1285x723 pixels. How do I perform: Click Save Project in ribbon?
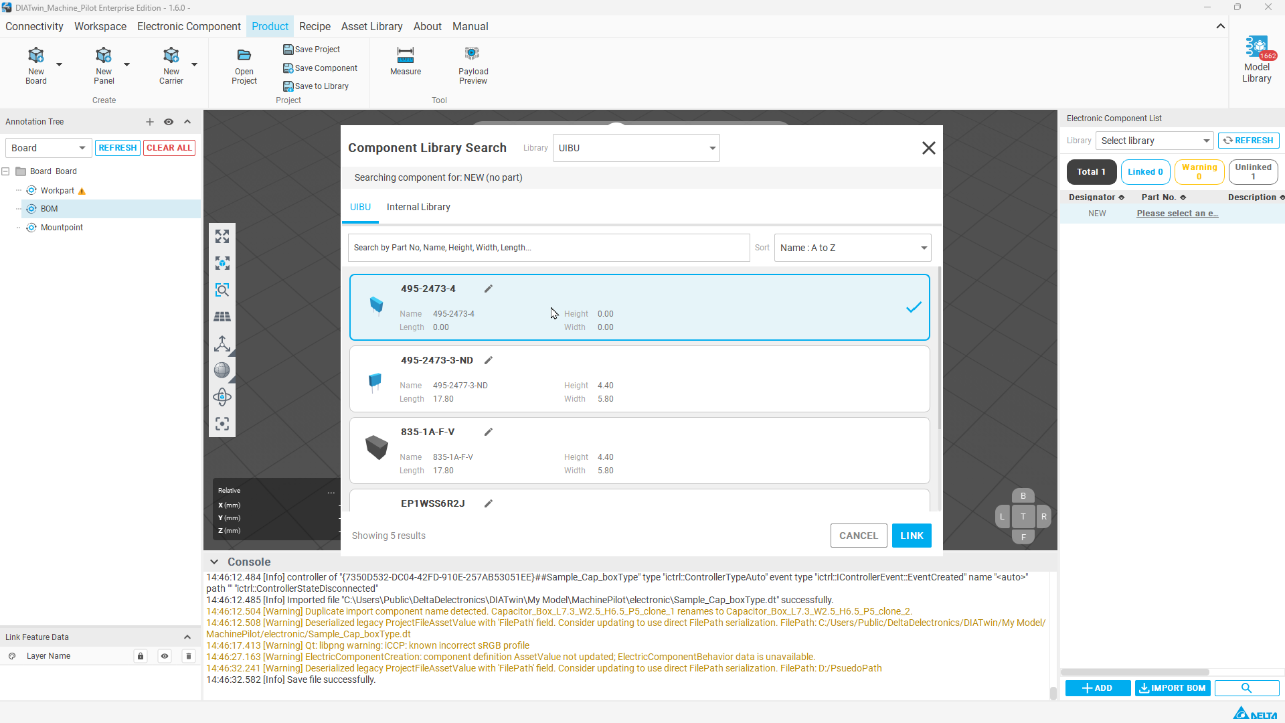pyautogui.click(x=312, y=50)
